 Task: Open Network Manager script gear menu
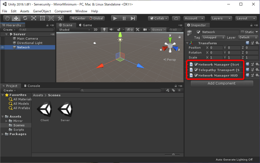[257, 64]
